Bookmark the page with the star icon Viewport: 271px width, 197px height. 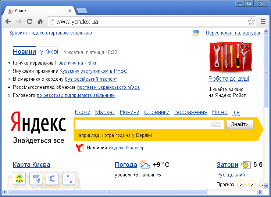(251, 22)
